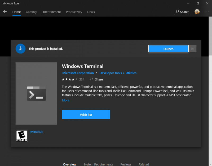Viewport: 212px width, 166px height.
Task: Open Microsoft Corporation publisher link
Action: (x=78, y=73)
